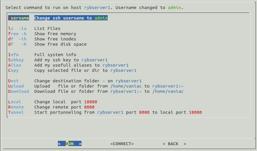Click the 'Show free memory' description
Image resolution: width=257 pixels, height=151 pixels.
55,34
